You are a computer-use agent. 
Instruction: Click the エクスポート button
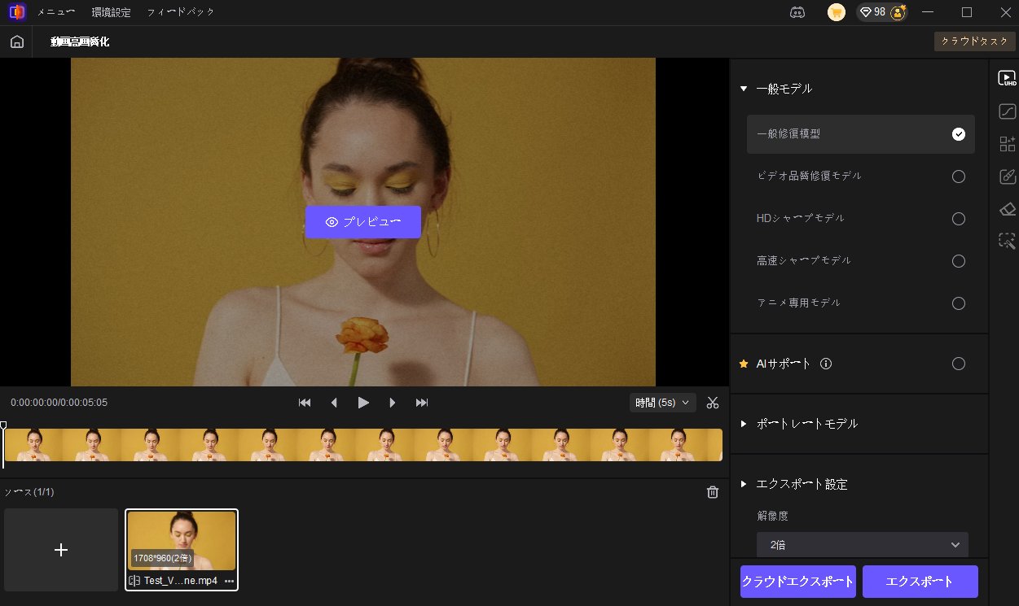(x=920, y=582)
